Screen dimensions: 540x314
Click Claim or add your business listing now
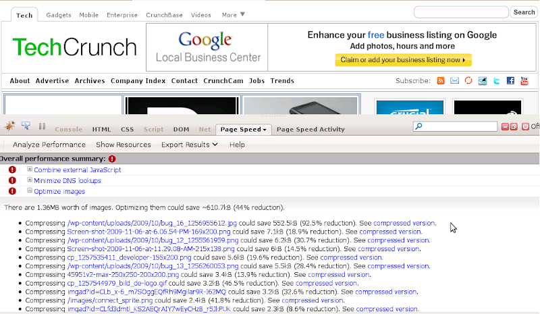pos(403,59)
